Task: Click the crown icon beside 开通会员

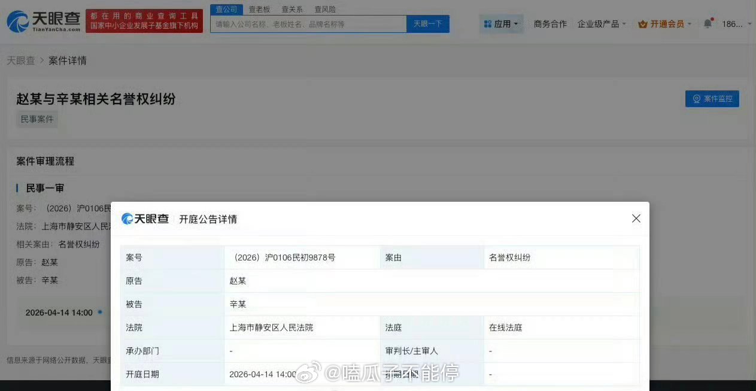Action: point(642,24)
